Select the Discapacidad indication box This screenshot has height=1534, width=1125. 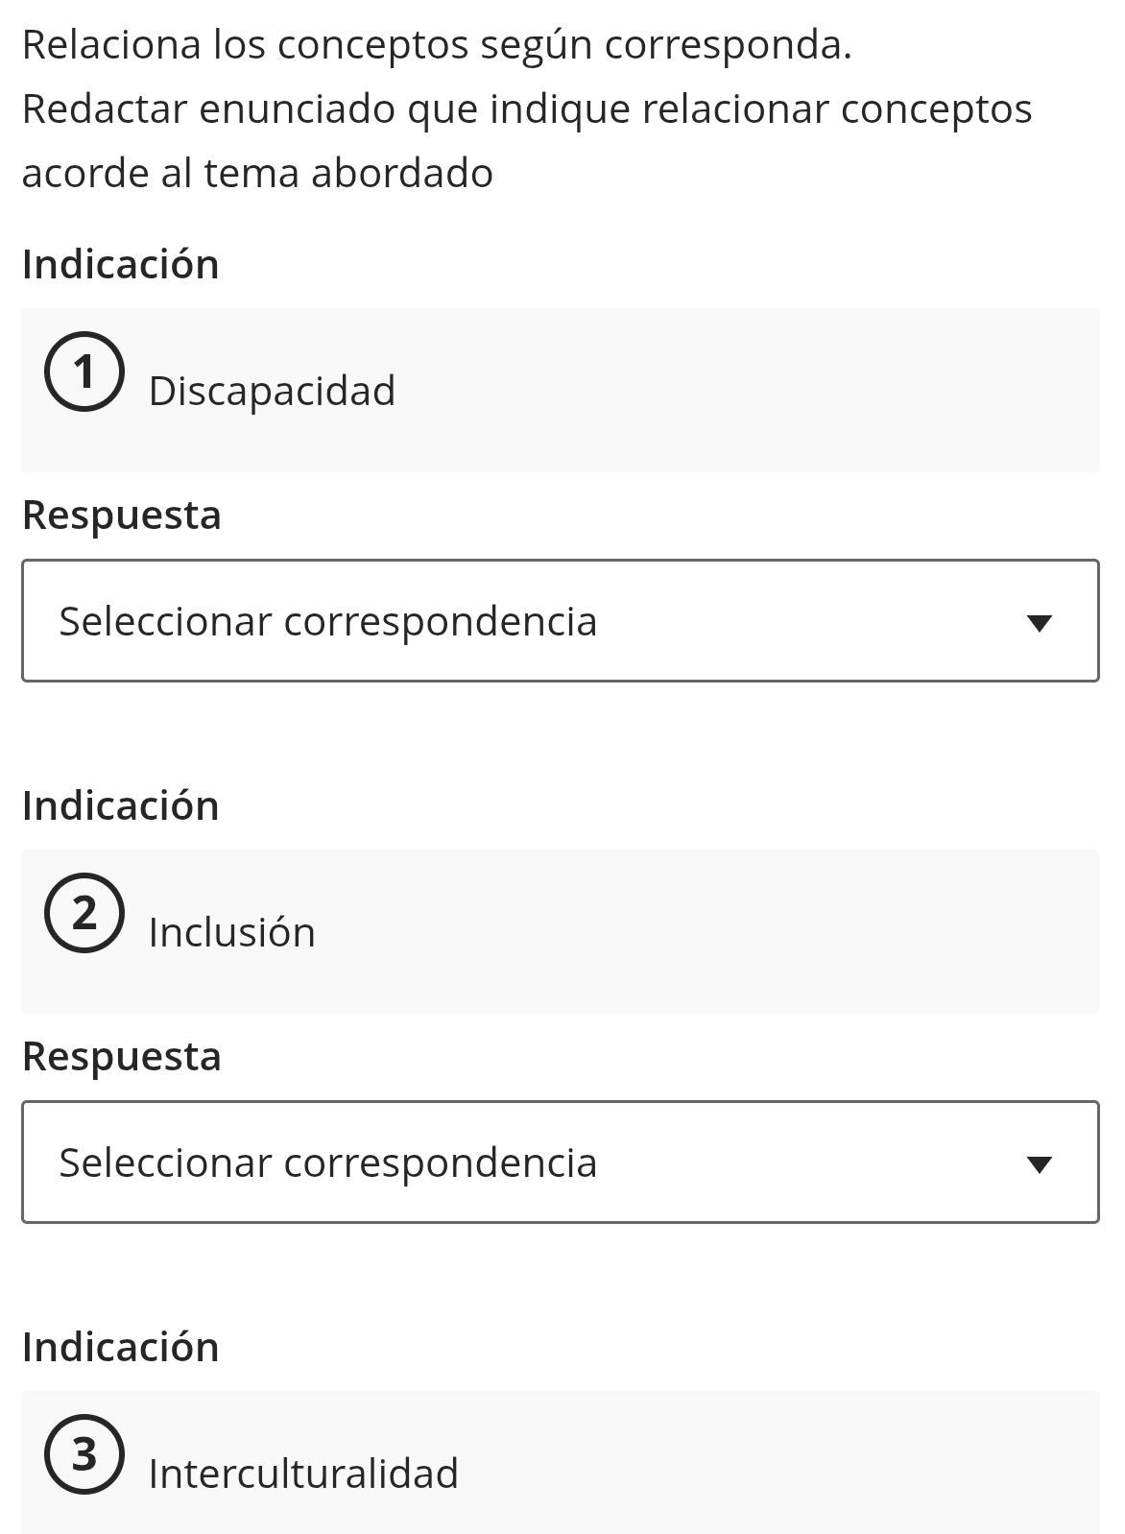[x=561, y=388]
